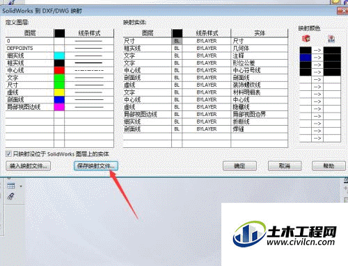Click layer cell in 几何体 mapping row

click(148, 48)
